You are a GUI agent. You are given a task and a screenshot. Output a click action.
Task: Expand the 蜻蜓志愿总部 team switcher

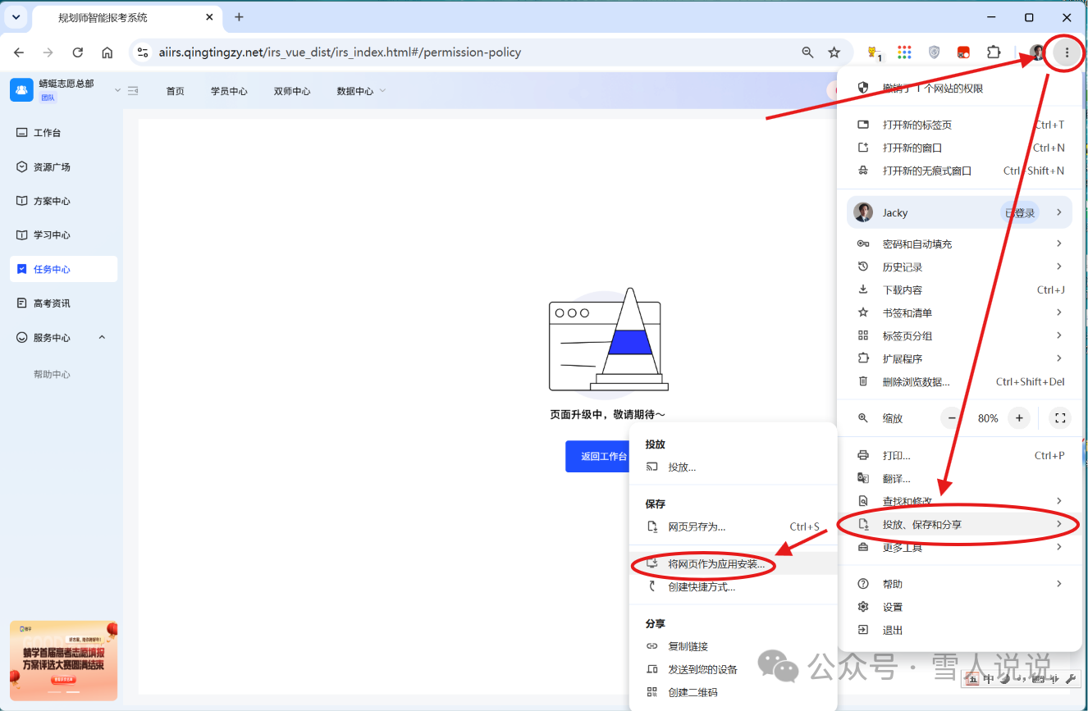coord(117,90)
